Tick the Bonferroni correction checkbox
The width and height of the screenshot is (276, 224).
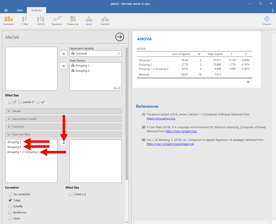[11, 212]
